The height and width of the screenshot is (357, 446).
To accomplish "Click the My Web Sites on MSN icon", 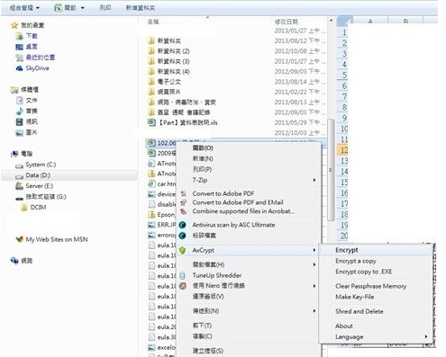I will [x=19, y=239].
